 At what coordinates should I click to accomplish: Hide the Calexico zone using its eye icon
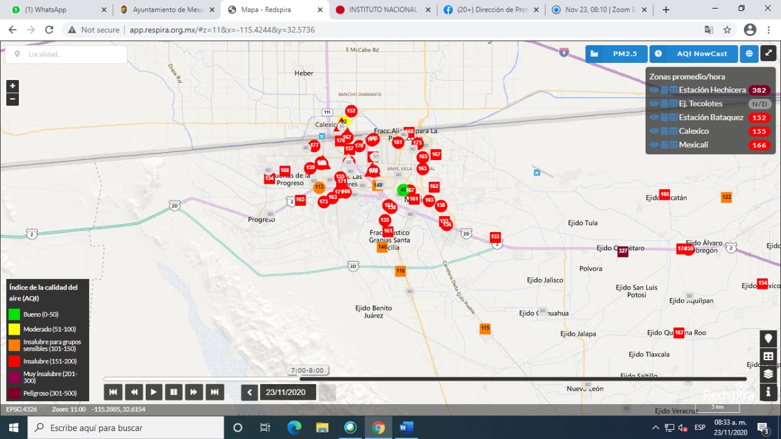(654, 131)
